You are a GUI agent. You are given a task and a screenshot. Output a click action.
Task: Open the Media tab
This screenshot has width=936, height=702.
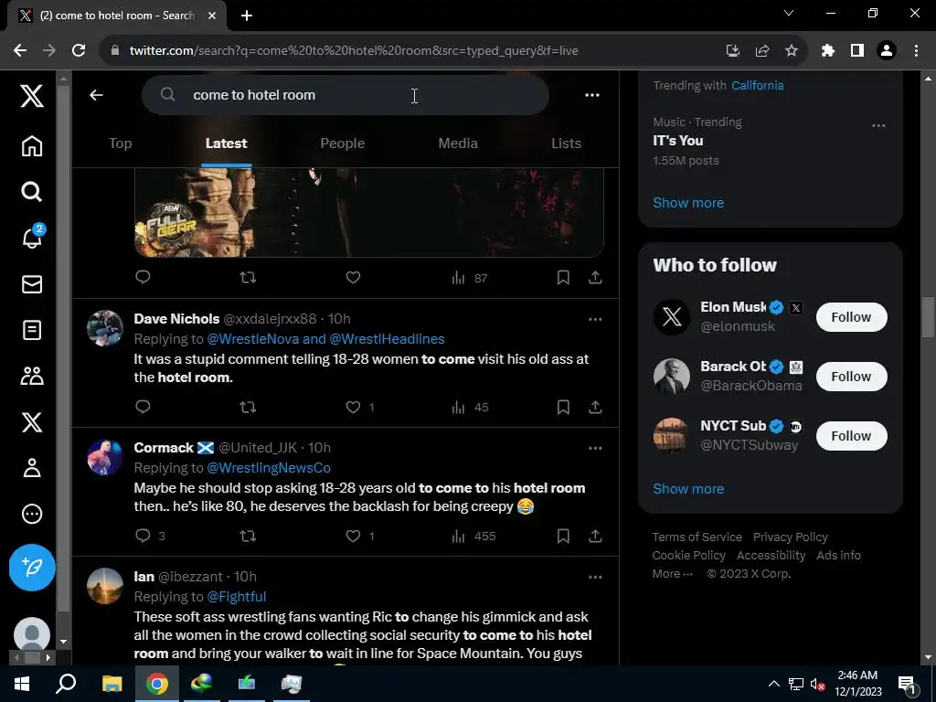tap(458, 144)
